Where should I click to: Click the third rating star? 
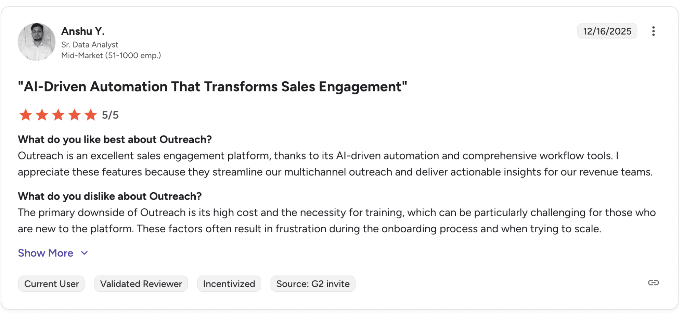coord(58,115)
